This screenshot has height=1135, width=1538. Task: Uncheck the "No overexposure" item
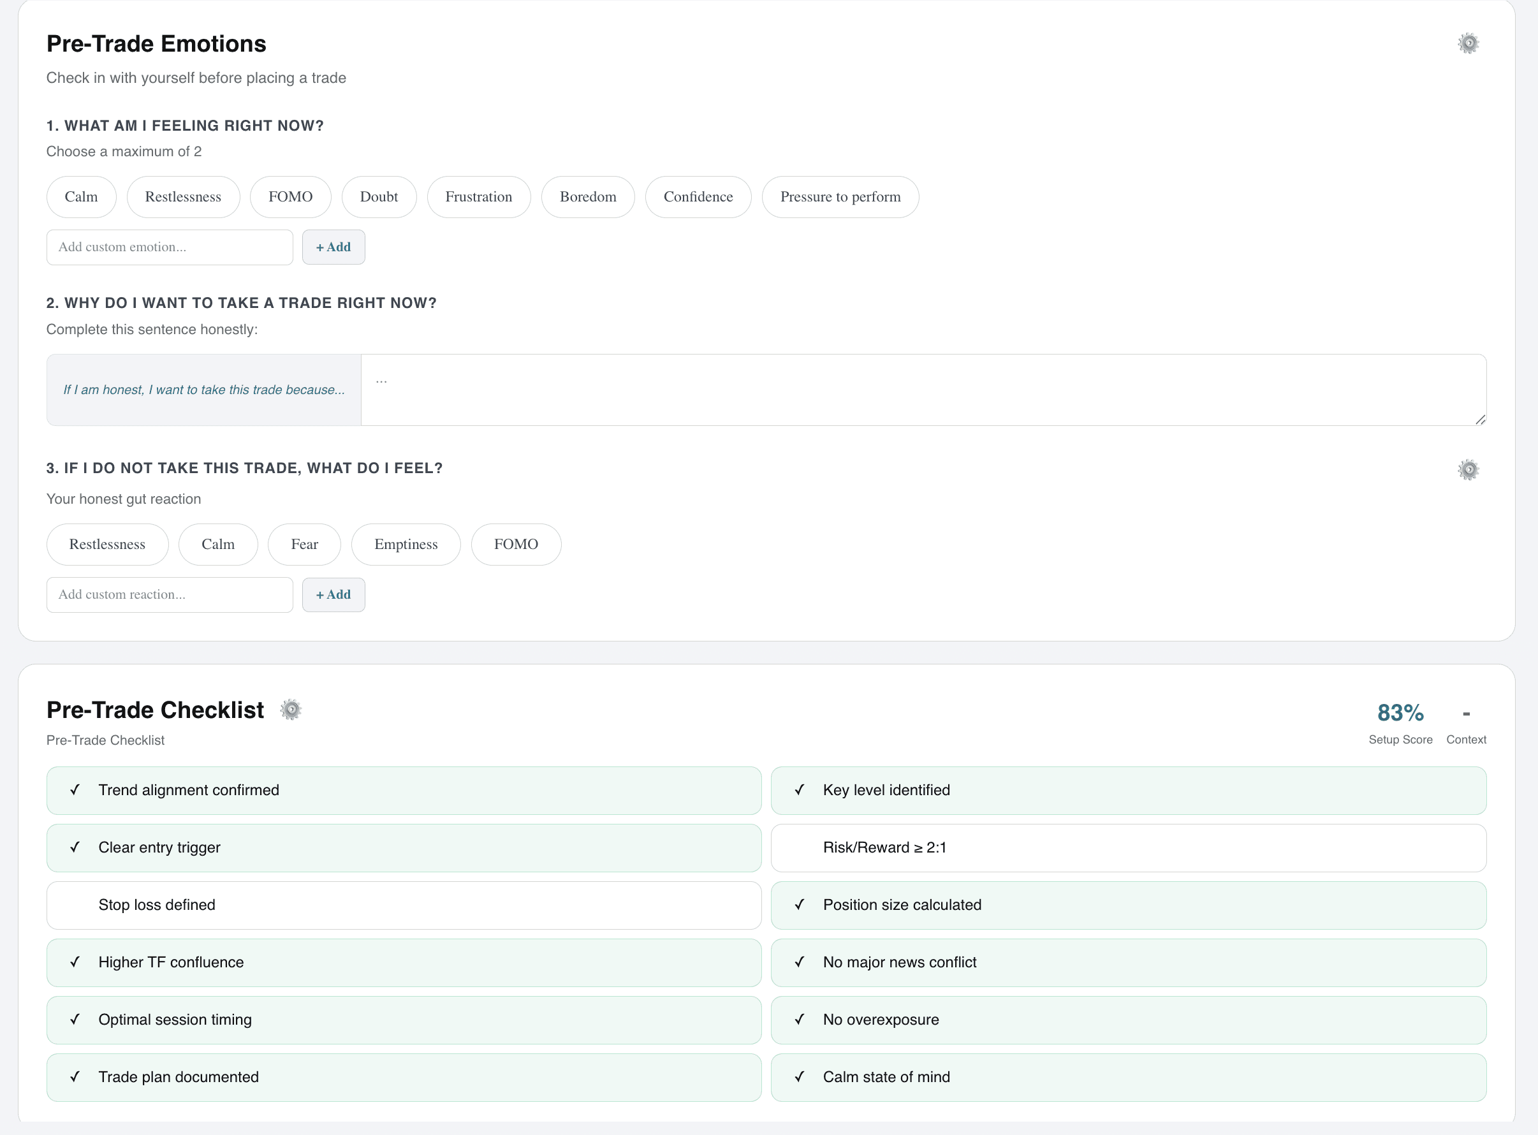(x=1129, y=1020)
